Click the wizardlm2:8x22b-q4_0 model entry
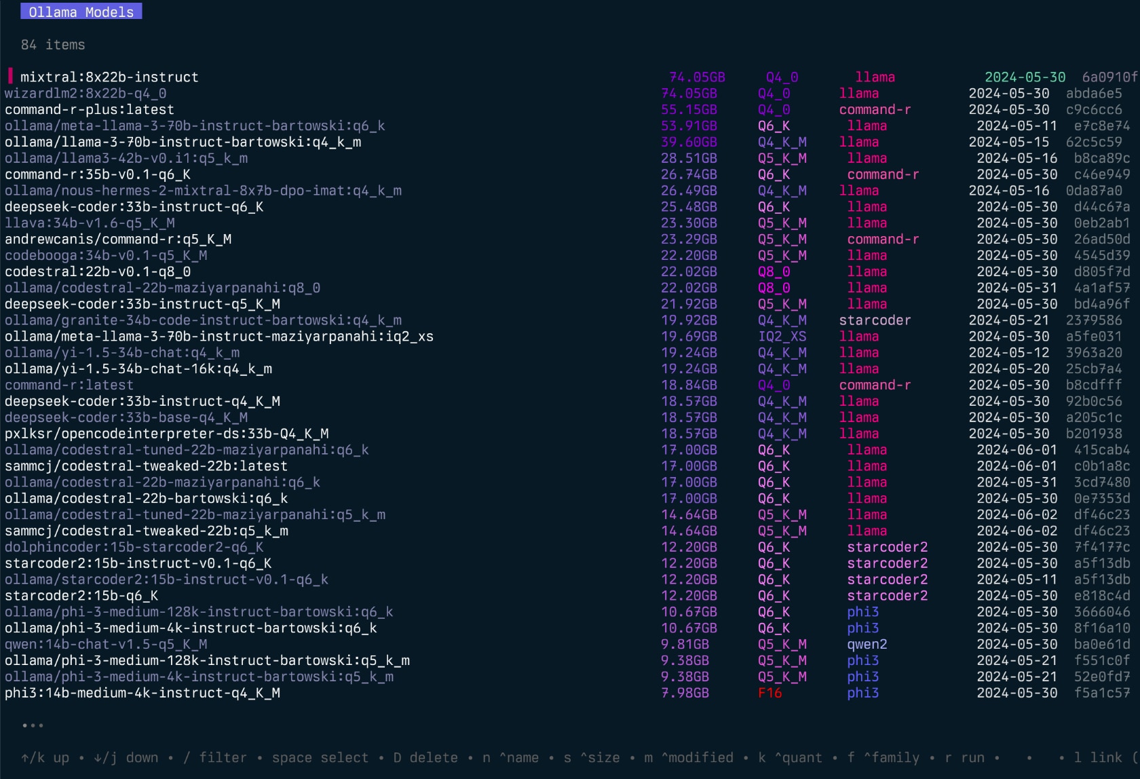The height and width of the screenshot is (779, 1140). (x=85, y=94)
